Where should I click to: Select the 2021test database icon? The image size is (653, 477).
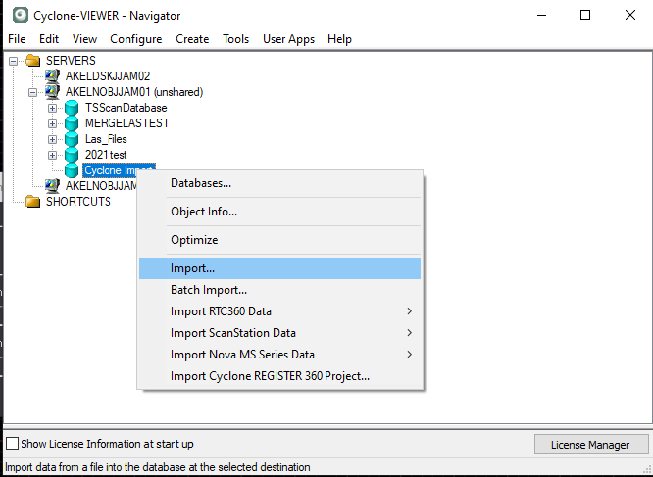(73, 155)
